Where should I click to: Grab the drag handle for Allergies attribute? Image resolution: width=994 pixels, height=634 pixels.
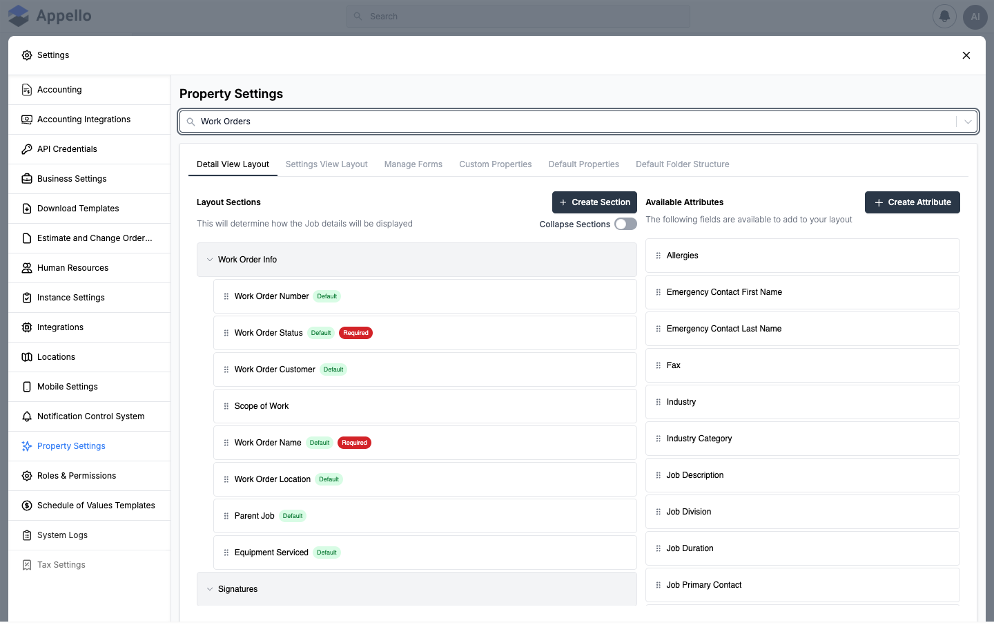(x=659, y=256)
